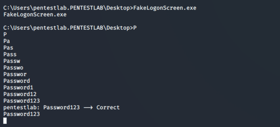Click the last Password123 line above the cursor

coord(22,114)
